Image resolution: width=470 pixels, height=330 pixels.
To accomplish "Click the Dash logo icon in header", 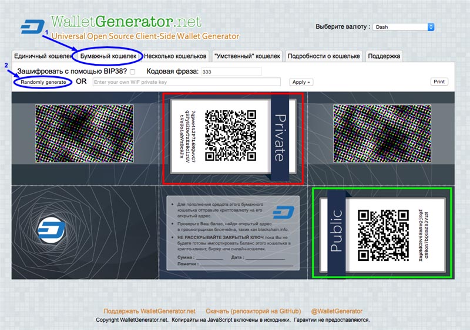I will click(x=29, y=27).
